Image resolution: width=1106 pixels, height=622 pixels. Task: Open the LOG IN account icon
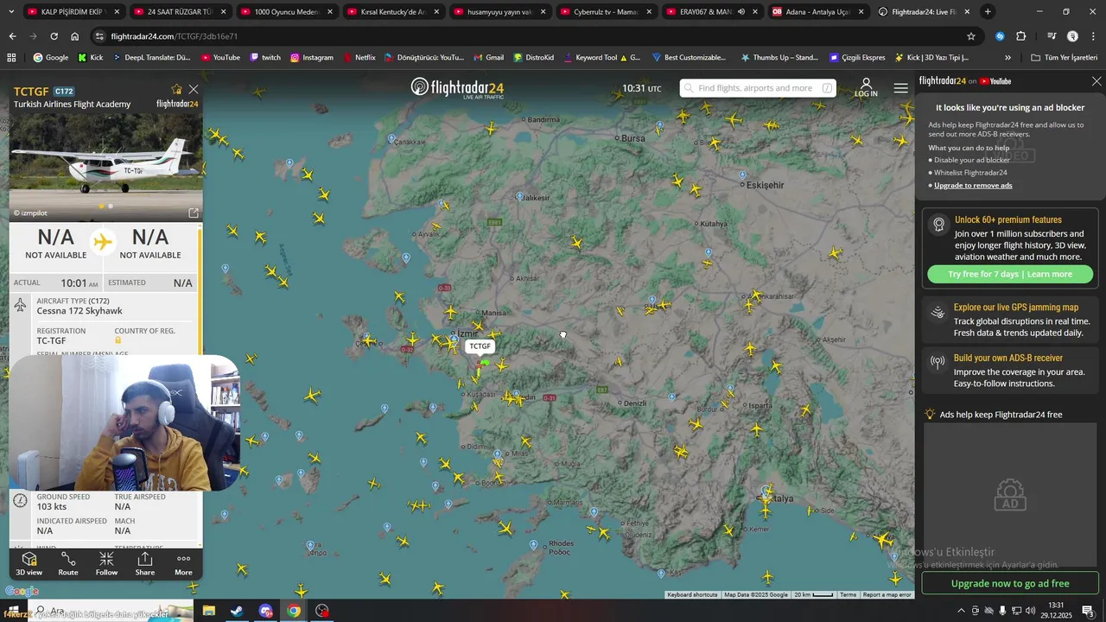click(x=866, y=87)
